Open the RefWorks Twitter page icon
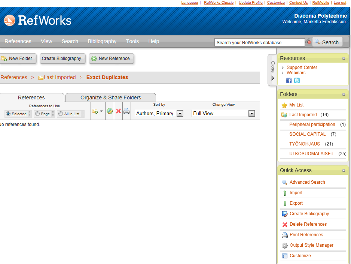The width and height of the screenshot is (351, 264). pos(297,81)
